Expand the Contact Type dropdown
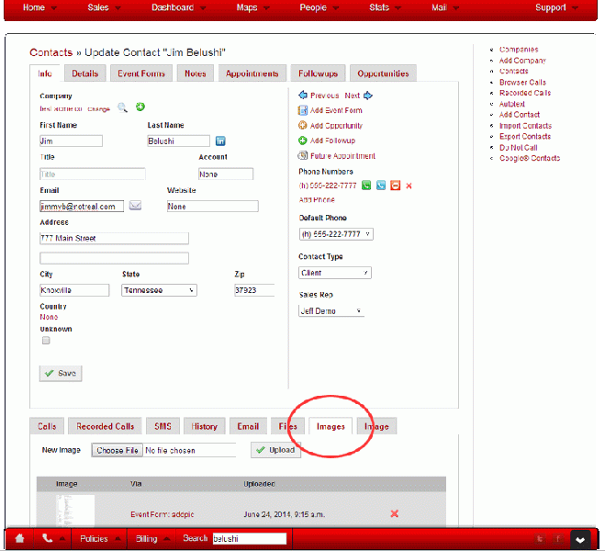Image resolution: width=605 pixels, height=551 pixels. 335,273
